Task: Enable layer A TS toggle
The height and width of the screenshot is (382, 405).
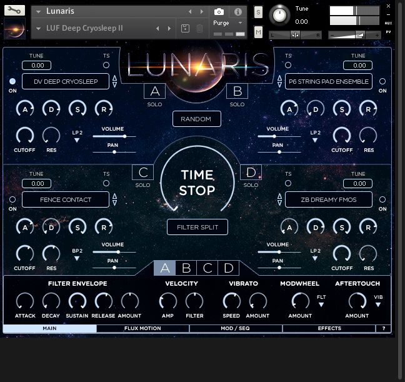Action: click(x=106, y=65)
